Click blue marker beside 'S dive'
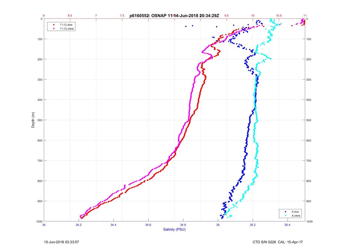The height and width of the screenshot is (249, 337). coord(285,211)
